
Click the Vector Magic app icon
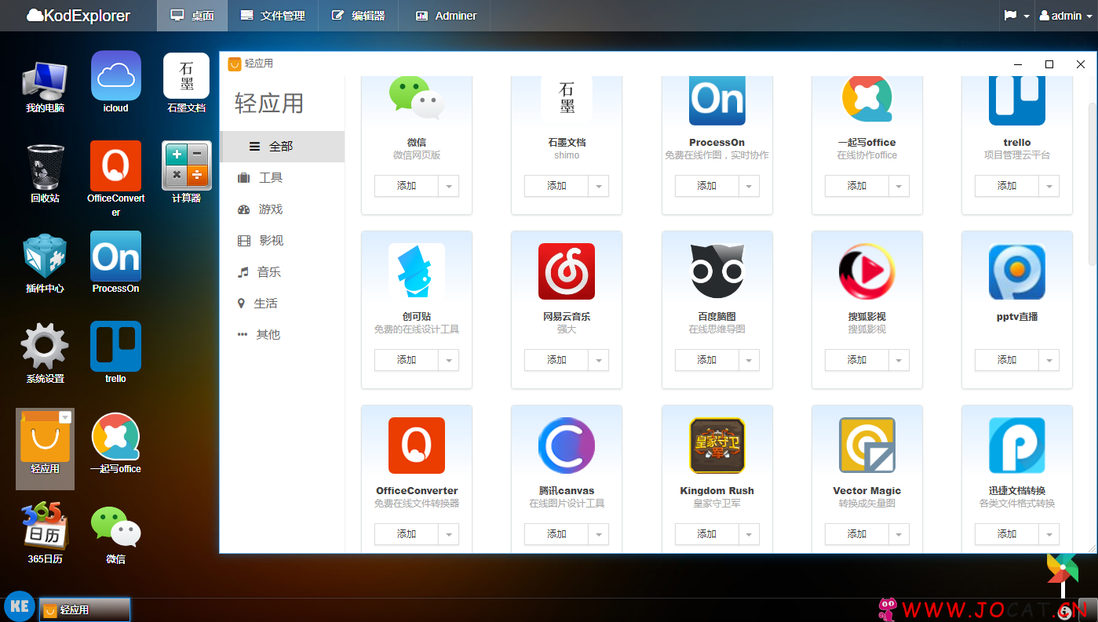867,446
